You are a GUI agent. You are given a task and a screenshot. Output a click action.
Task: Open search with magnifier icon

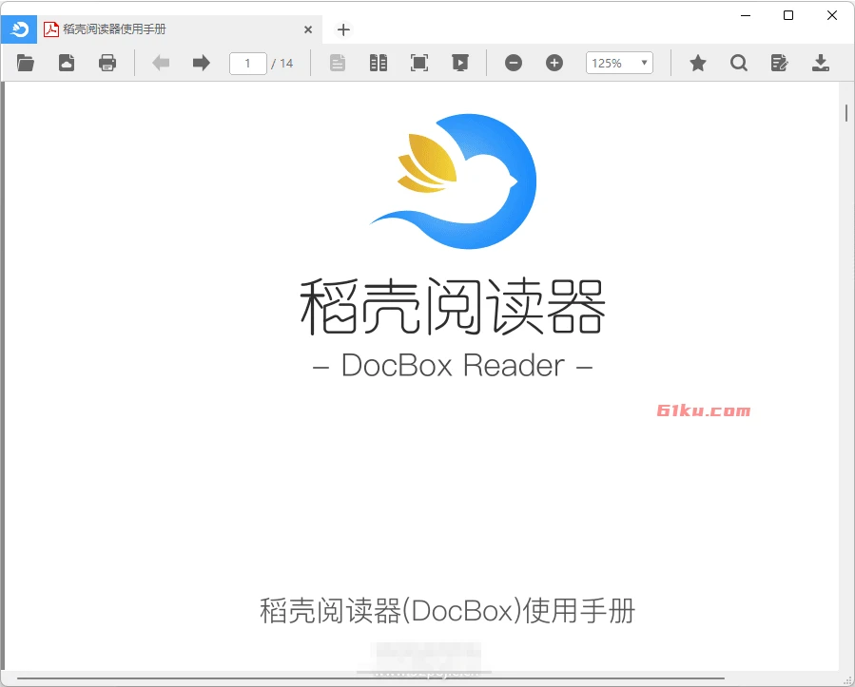739,63
